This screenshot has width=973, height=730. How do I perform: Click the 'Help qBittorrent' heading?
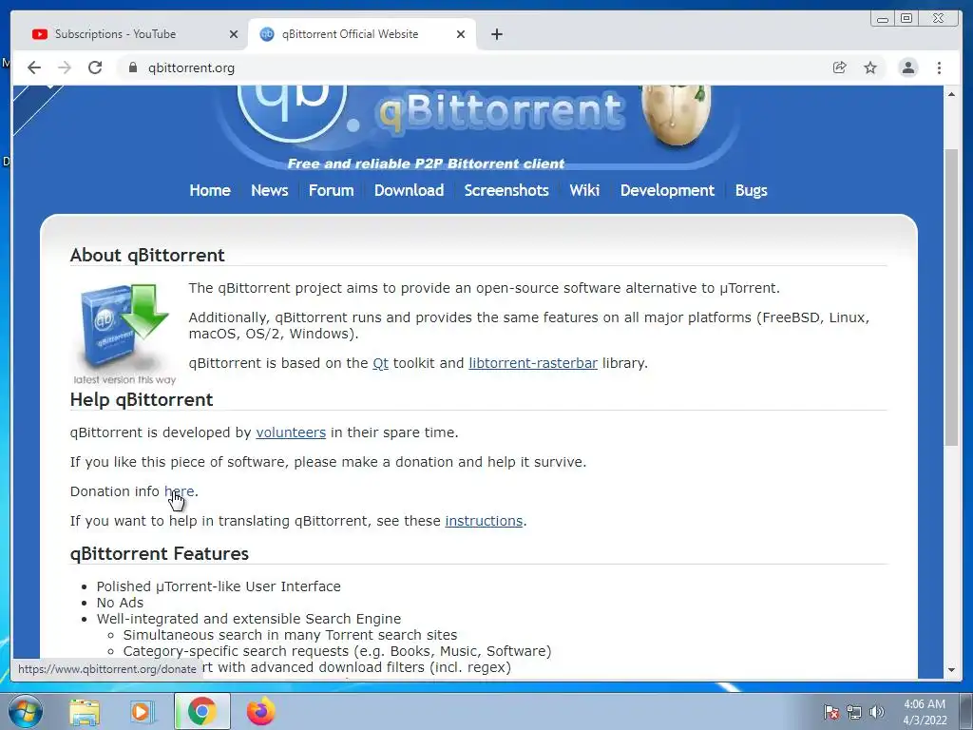pos(142,400)
